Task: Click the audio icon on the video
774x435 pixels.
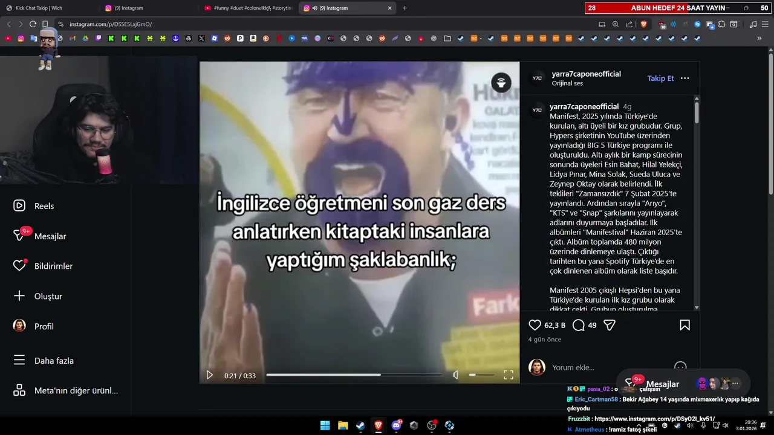Action: [x=501, y=82]
